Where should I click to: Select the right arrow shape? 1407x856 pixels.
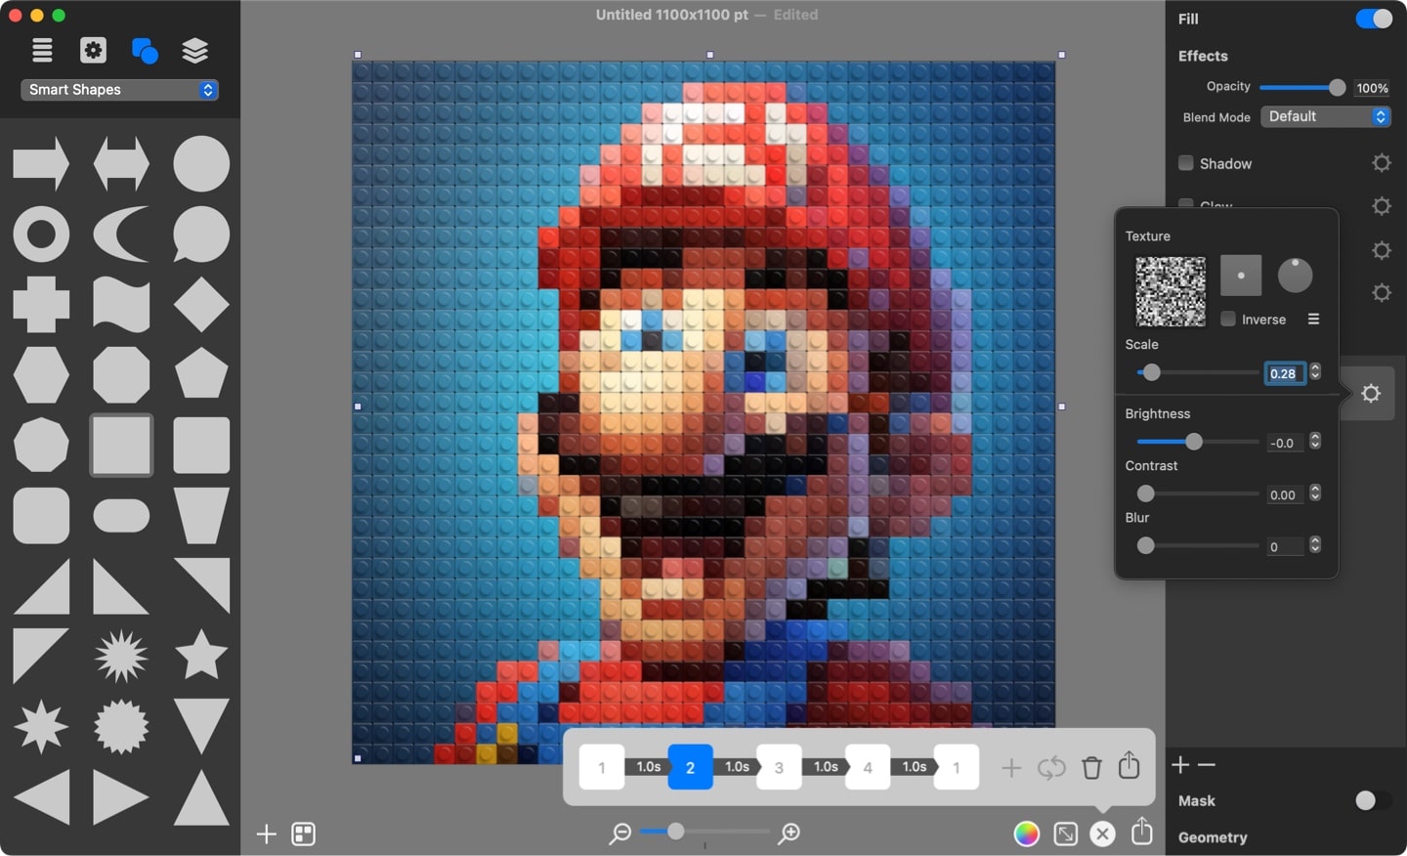click(41, 163)
